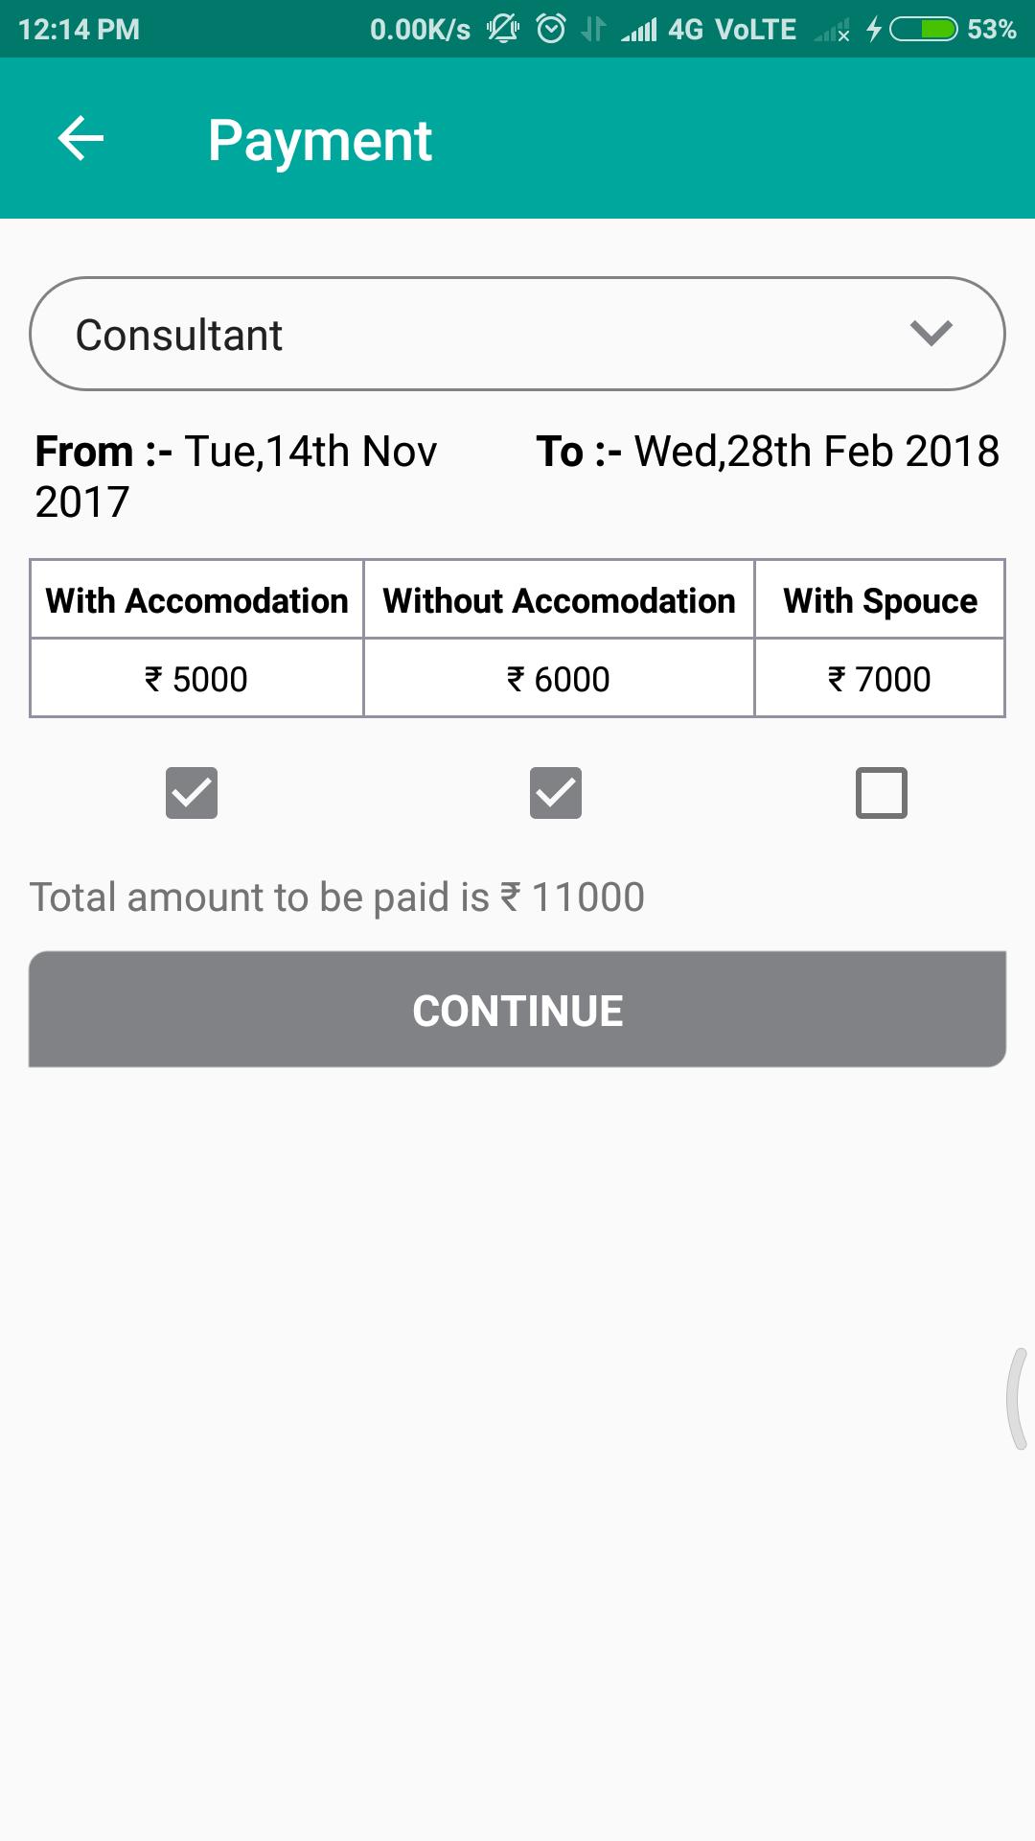Screen dimensions: 1035x1841
Task: Tap the With Spouce column header
Action: [880, 600]
